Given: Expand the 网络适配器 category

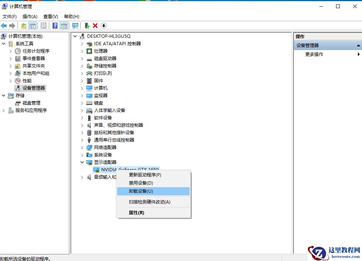Looking at the screenshot, I should [x=82, y=147].
